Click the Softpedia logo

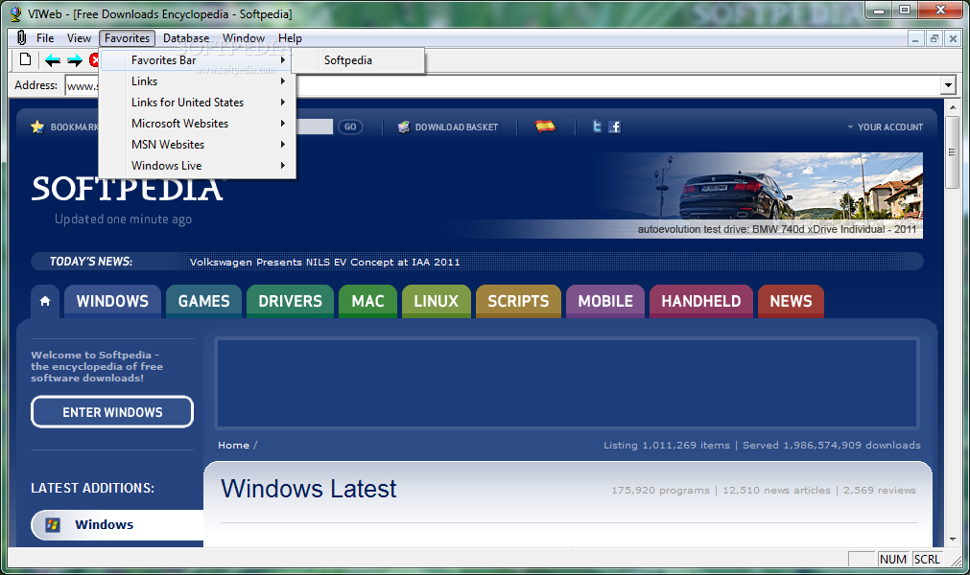[x=127, y=188]
